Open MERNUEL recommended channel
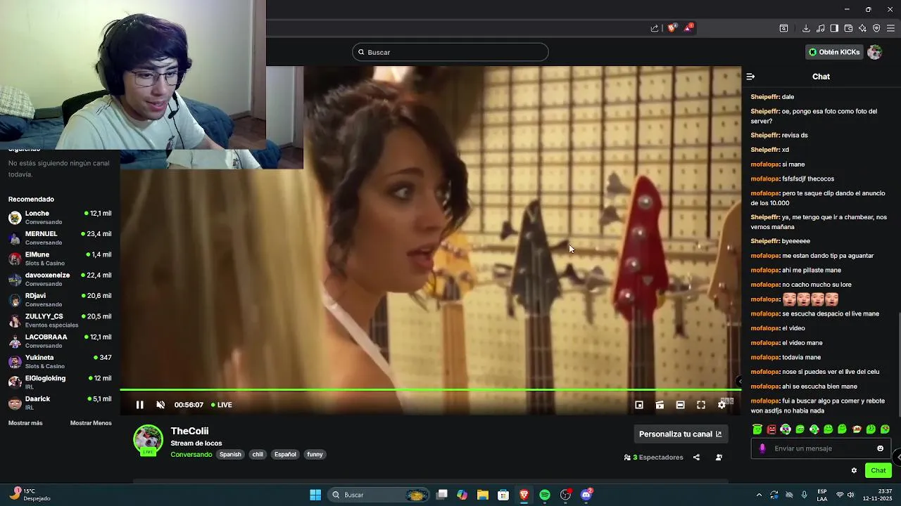 [x=60, y=238]
